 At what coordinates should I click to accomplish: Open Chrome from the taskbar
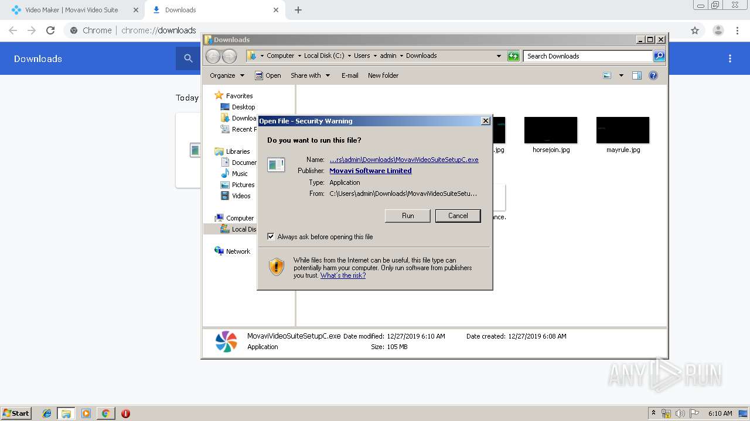click(105, 413)
